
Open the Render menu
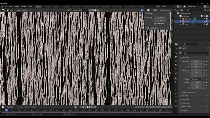tap(16, 7)
